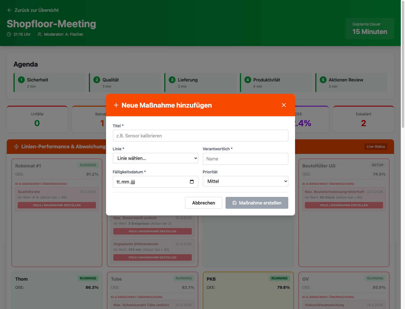This screenshot has height=309, width=405.
Task: Select the Qualität agenda step
Action: point(125,82)
